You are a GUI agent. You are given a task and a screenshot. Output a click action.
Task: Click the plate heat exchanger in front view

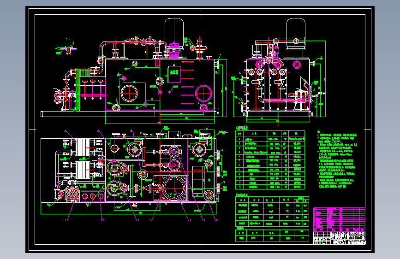[x=83, y=73]
